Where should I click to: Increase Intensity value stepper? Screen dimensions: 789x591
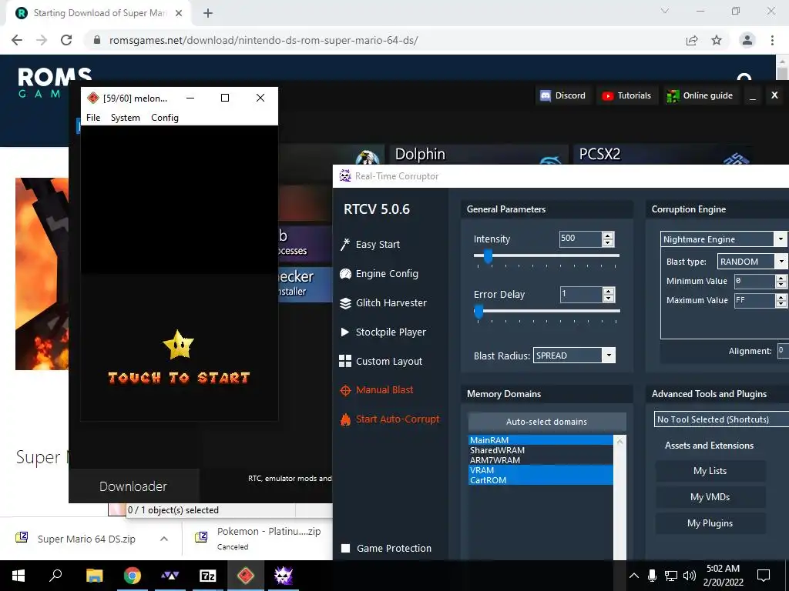608,235
